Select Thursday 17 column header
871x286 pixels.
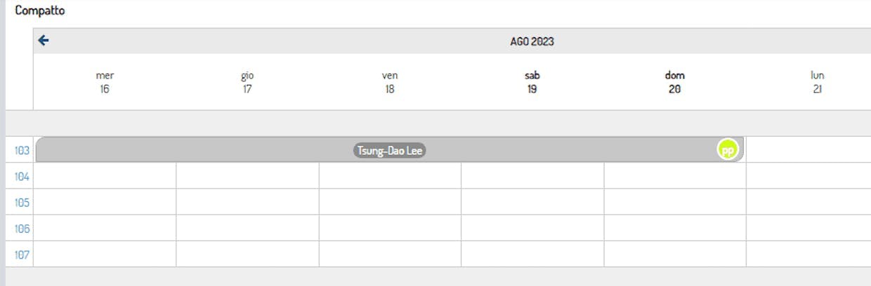click(x=247, y=82)
